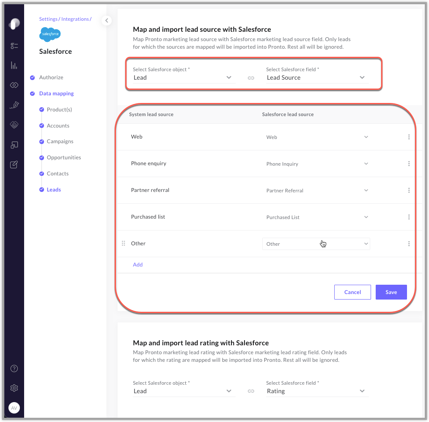Expand the Phone Inquiry dropdown
Viewport: 429px width, 422px height.
(316, 164)
